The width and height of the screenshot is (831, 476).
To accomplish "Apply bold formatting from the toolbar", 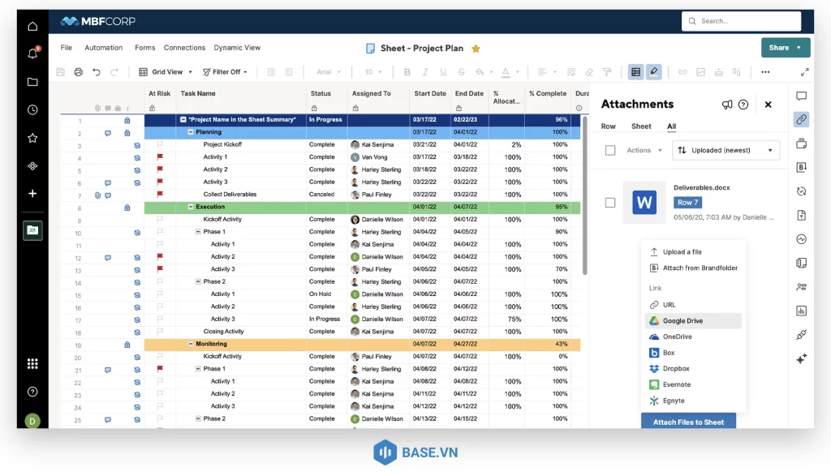I will (407, 72).
